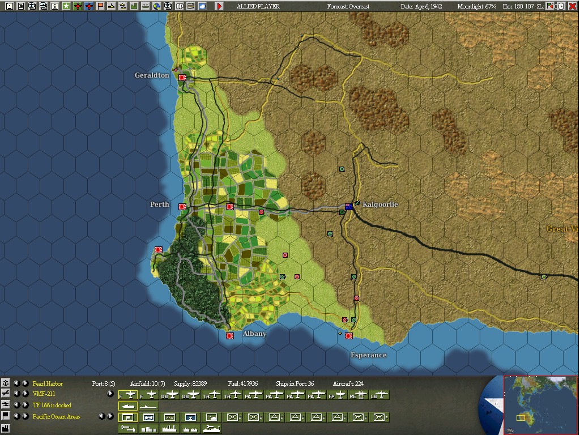Screen dimensions: 580x435
Task: Click the white star on green icon
Action: pos(66,6)
